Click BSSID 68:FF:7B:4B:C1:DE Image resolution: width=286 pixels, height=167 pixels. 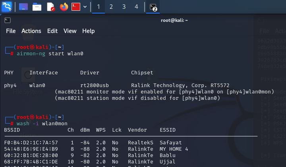pos(31,162)
